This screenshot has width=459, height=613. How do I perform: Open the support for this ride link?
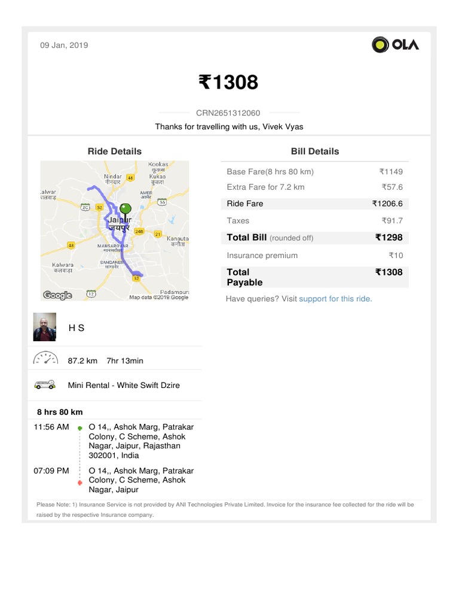335,299
